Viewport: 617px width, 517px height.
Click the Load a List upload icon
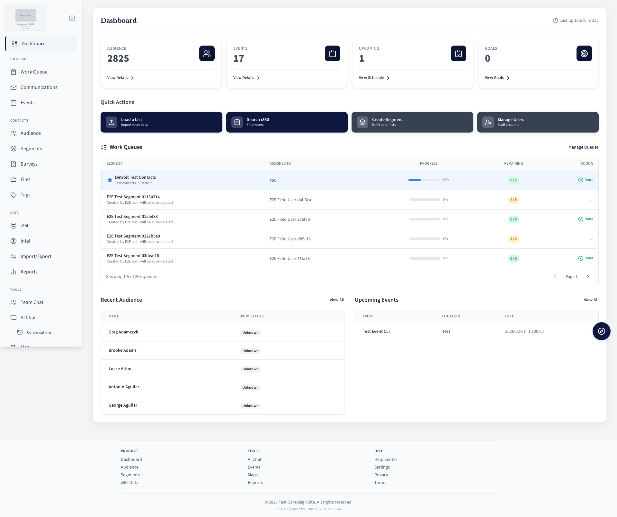[112, 122]
